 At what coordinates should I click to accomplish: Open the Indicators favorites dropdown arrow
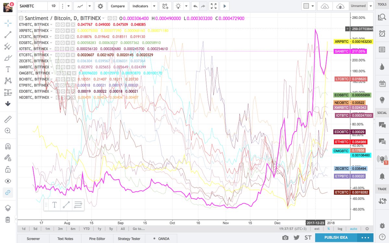155,6
